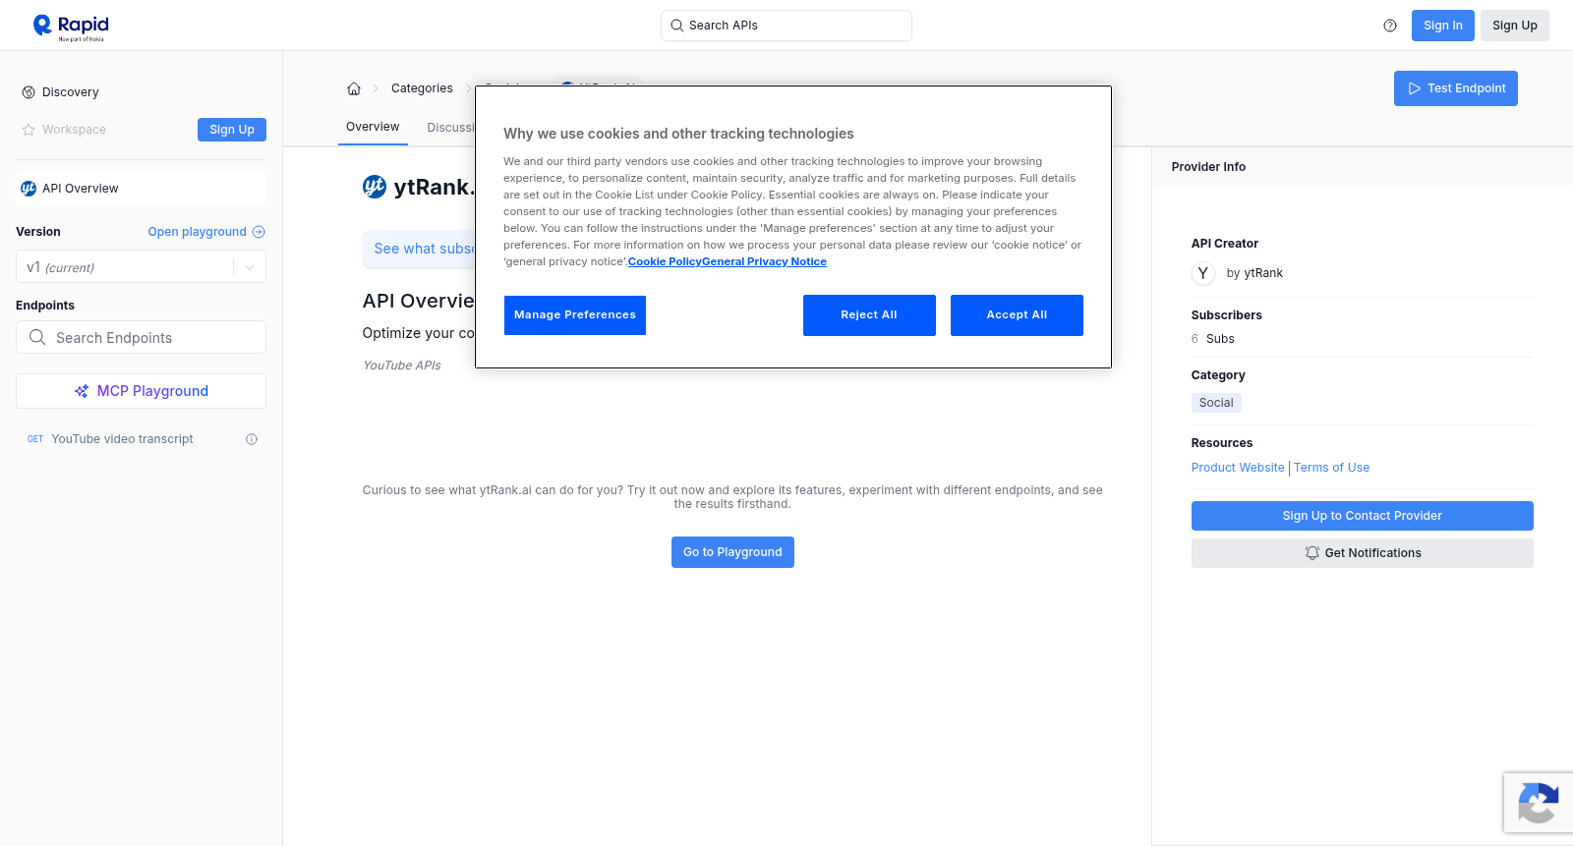
Task: Click the ytRank creator avatar
Action: tap(1203, 273)
